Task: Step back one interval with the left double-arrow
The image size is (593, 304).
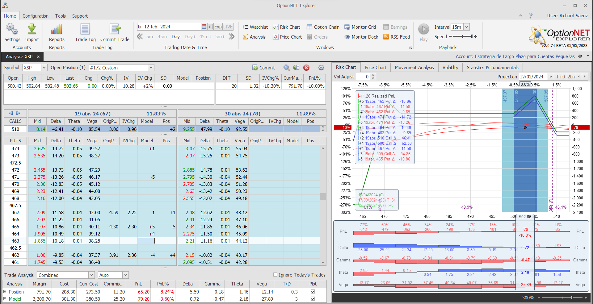Action: (140, 37)
